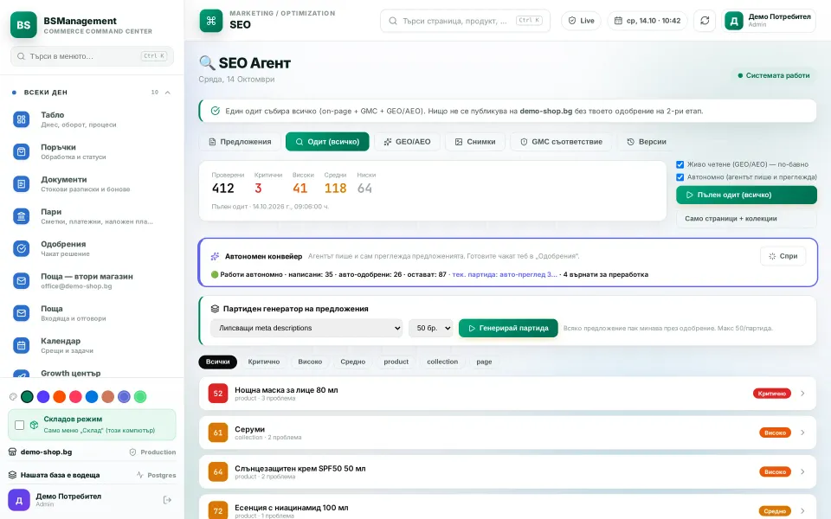Toggle Живо четене (GEO/AEO) checkbox
831x519 pixels.
pos(680,164)
